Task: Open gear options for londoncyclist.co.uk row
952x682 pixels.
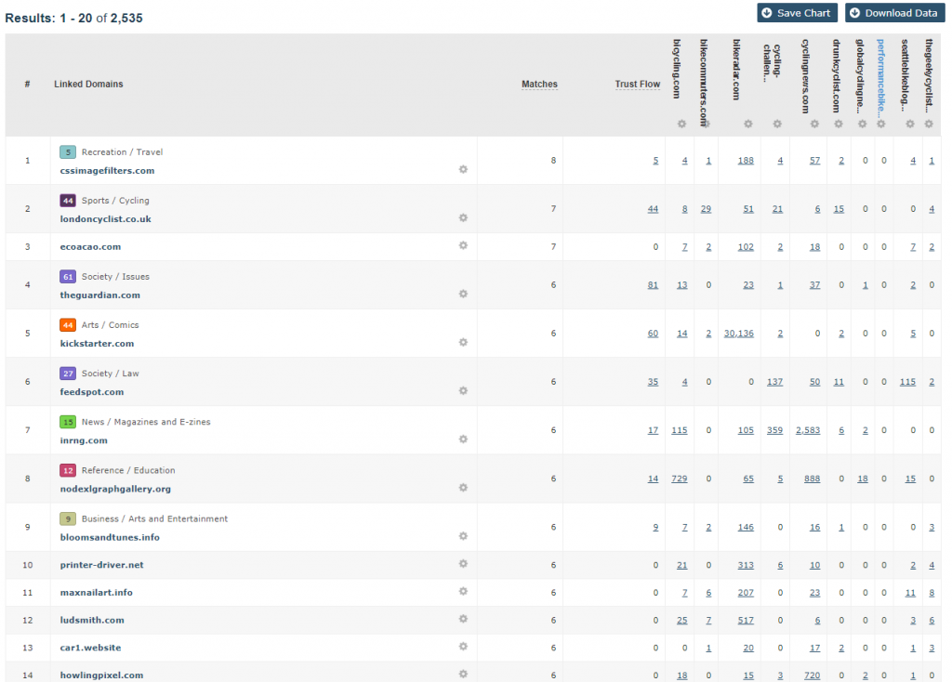Action: (463, 217)
